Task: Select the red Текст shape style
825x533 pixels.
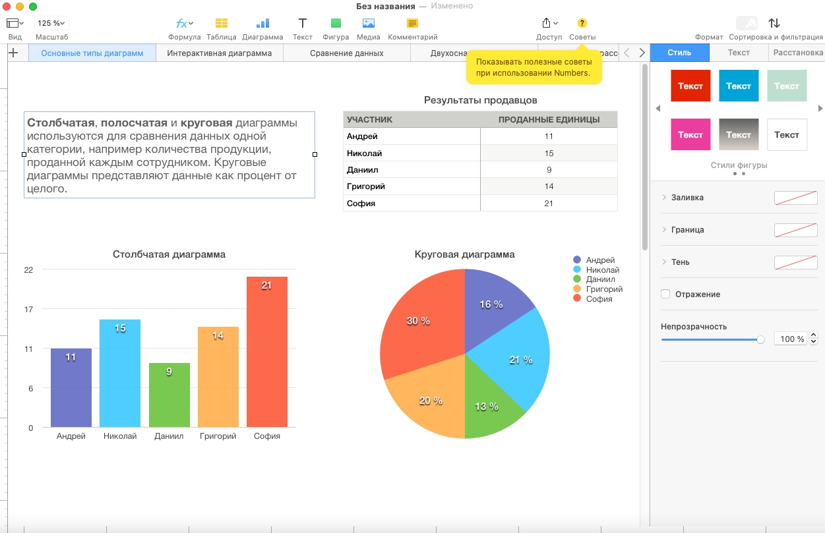Action: [690, 86]
